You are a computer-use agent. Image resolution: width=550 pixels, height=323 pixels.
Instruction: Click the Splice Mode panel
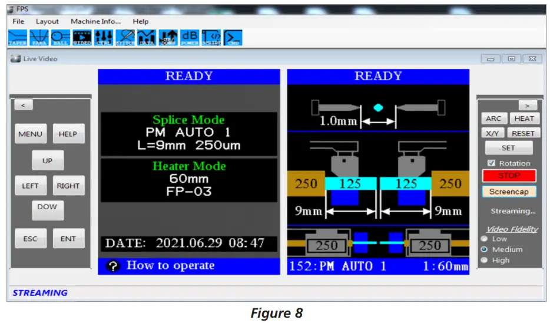[188, 133]
